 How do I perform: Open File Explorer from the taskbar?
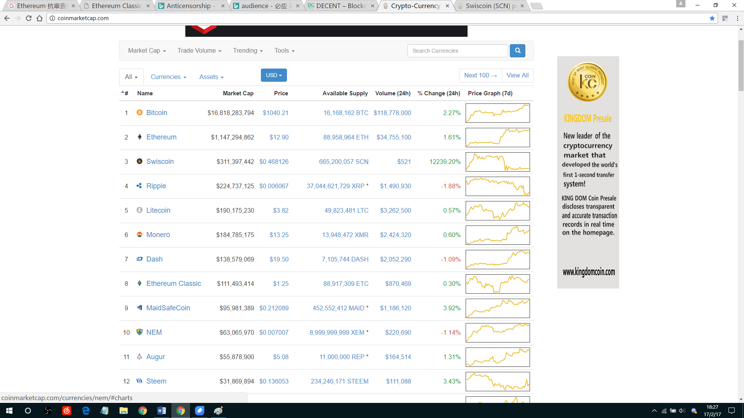pyautogui.click(x=124, y=411)
